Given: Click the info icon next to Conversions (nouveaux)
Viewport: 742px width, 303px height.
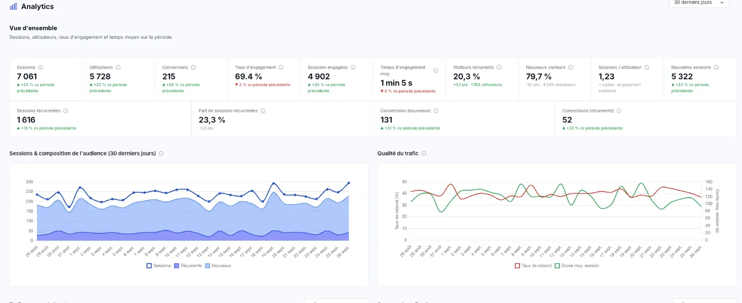Looking at the screenshot, I should coord(436,111).
